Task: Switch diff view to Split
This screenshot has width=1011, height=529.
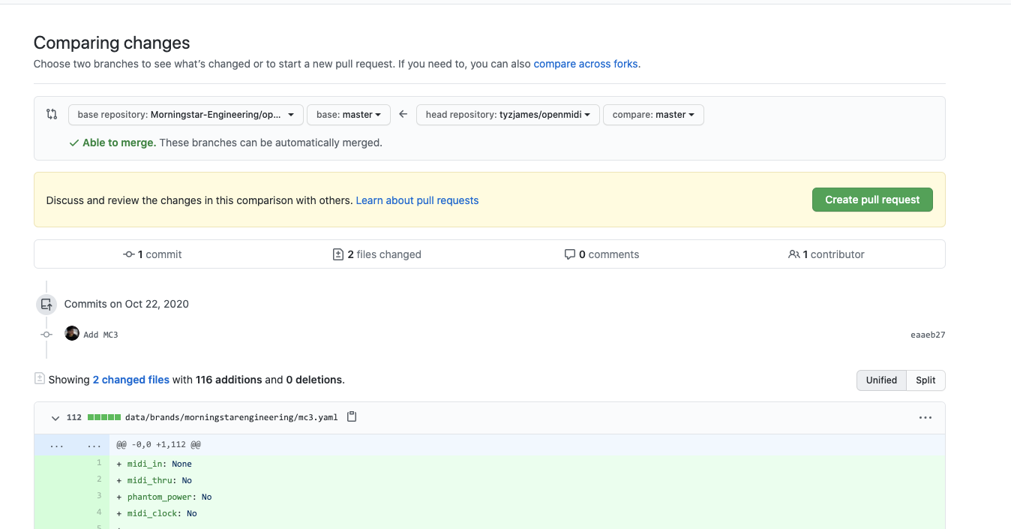Action: pyautogui.click(x=925, y=380)
